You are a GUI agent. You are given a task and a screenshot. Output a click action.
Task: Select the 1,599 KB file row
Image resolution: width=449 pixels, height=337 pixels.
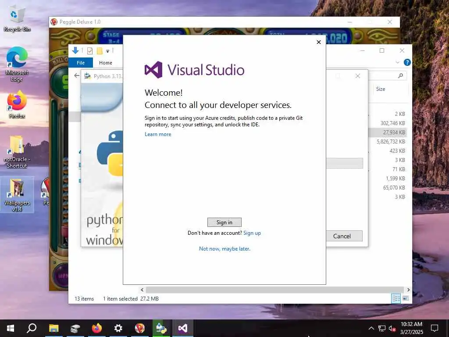coord(395,179)
